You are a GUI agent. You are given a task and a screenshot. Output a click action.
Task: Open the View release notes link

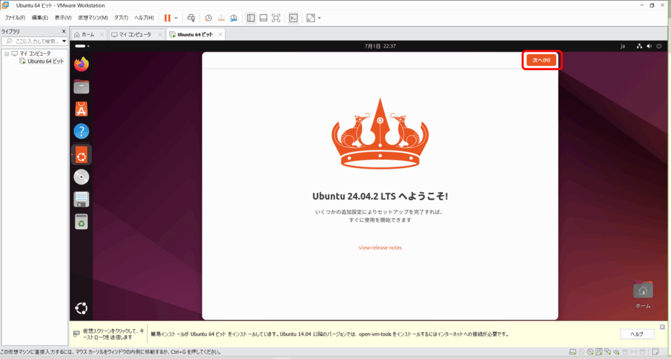tap(380, 247)
